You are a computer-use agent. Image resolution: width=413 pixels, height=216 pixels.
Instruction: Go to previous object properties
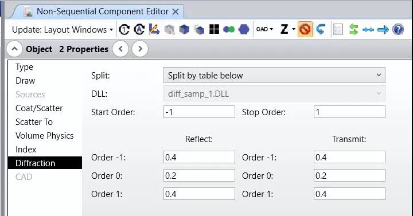tap(120, 49)
